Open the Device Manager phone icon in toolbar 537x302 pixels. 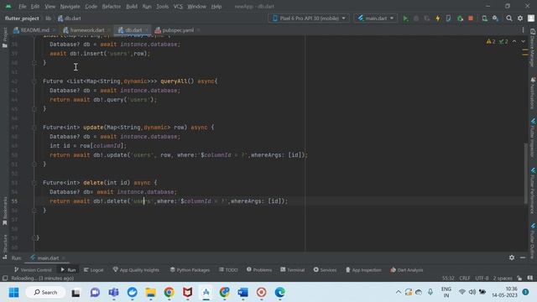click(484, 18)
